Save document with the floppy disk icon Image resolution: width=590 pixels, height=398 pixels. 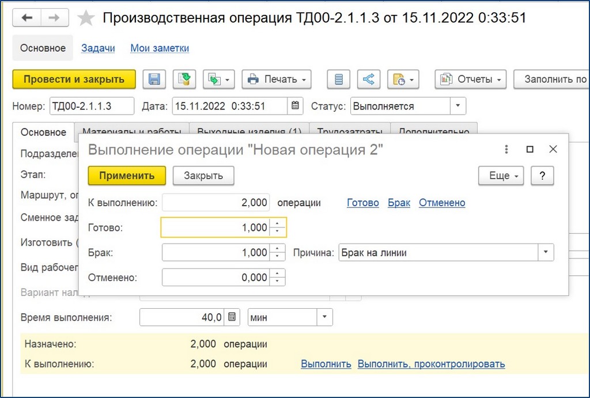pyautogui.click(x=154, y=79)
